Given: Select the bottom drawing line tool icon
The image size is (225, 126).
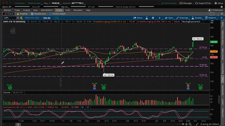Looking at the screenshot, I should click(197, 124).
